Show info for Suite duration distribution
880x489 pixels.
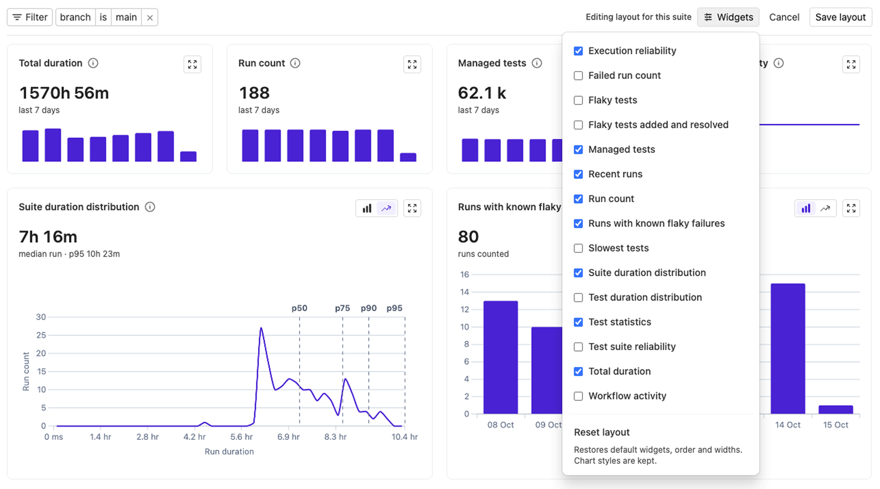(x=150, y=207)
